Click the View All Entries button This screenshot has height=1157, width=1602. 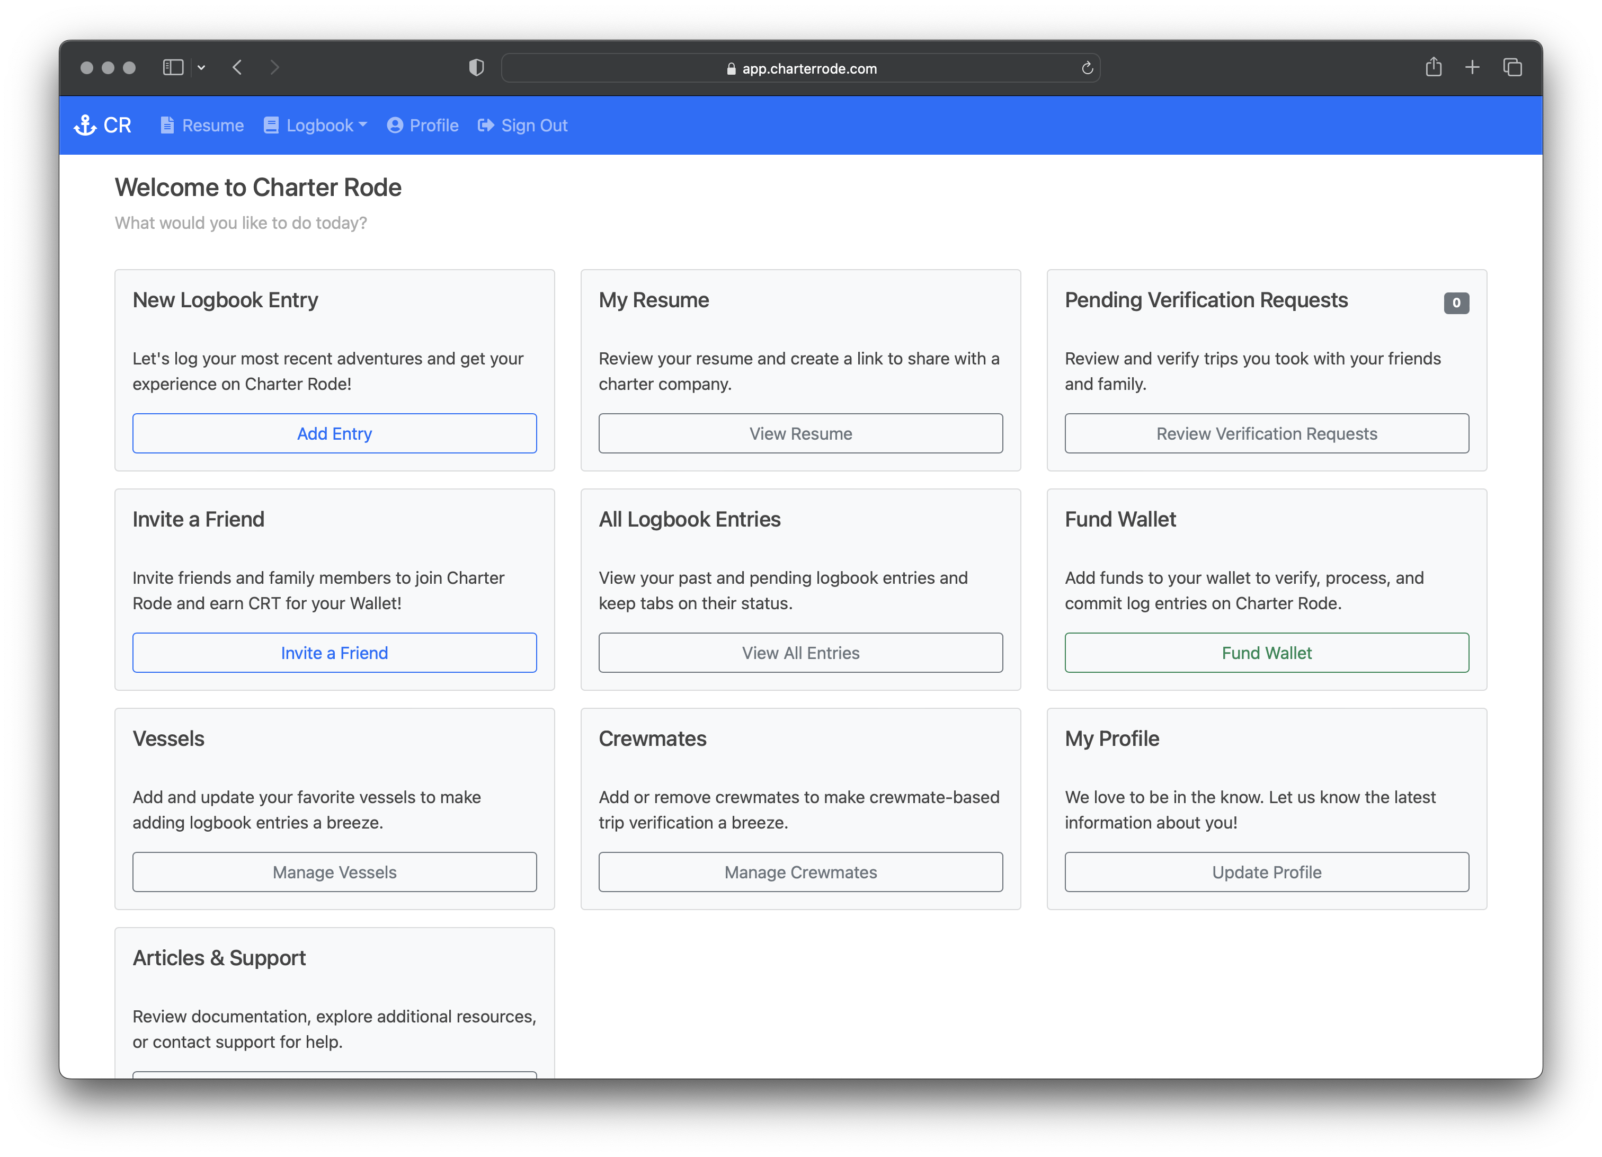800,652
